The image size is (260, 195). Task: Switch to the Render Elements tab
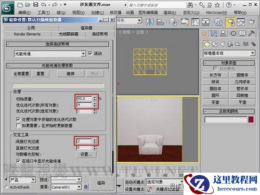27,34
